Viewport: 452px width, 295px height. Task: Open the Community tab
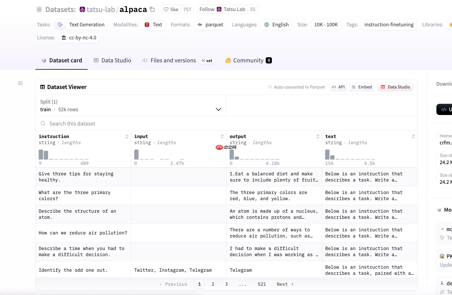pyautogui.click(x=248, y=61)
